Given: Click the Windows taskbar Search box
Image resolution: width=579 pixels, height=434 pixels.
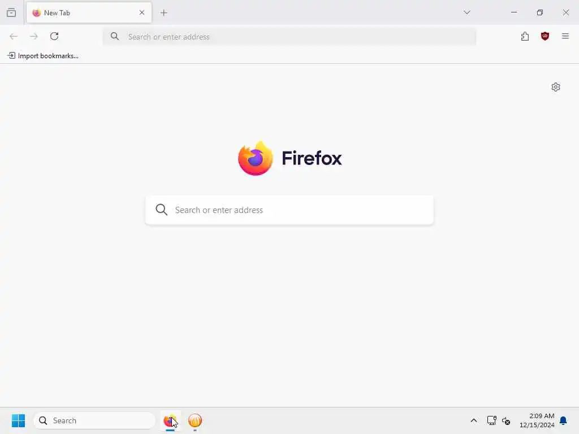Looking at the screenshot, I should (94, 420).
